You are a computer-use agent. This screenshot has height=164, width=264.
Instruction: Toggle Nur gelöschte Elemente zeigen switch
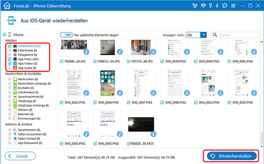[66, 35]
